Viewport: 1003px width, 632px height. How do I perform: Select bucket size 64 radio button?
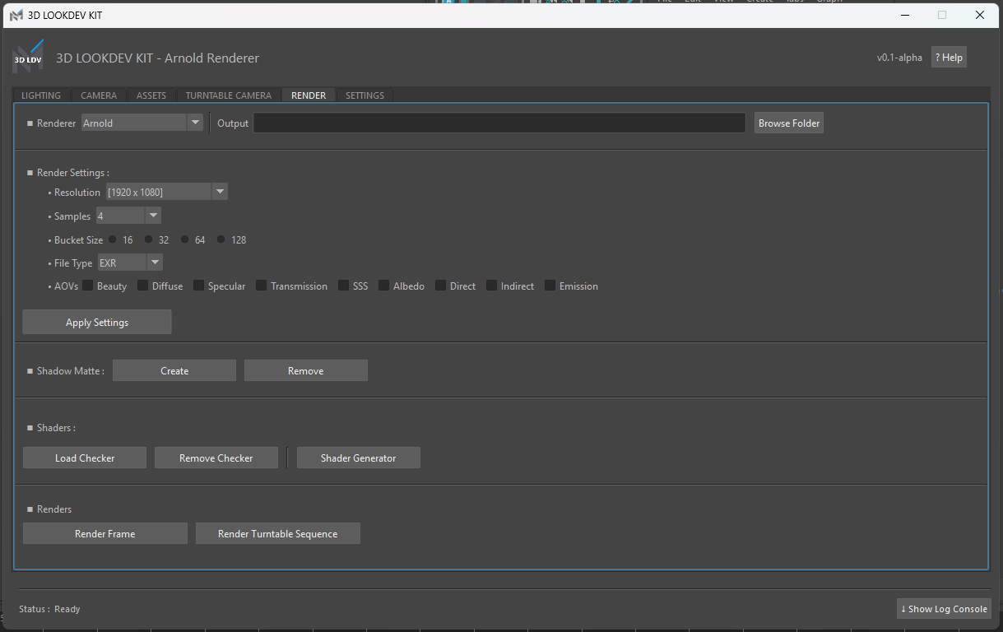185,239
